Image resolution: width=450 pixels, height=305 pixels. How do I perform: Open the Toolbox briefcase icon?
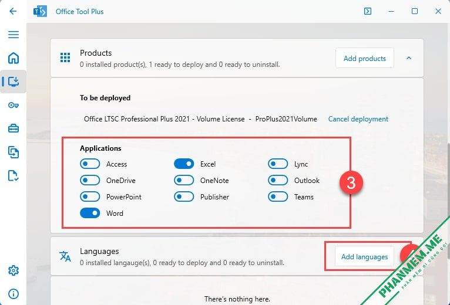14,128
